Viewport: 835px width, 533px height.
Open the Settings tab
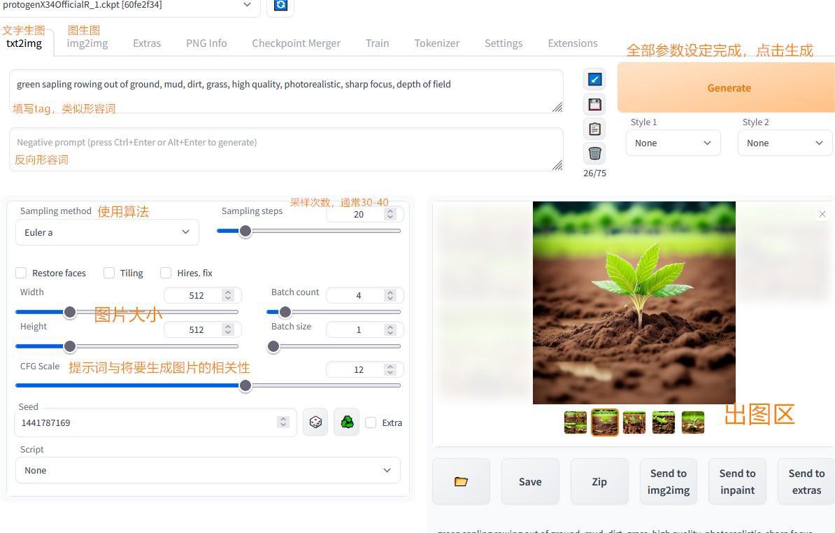click(504, 43)
